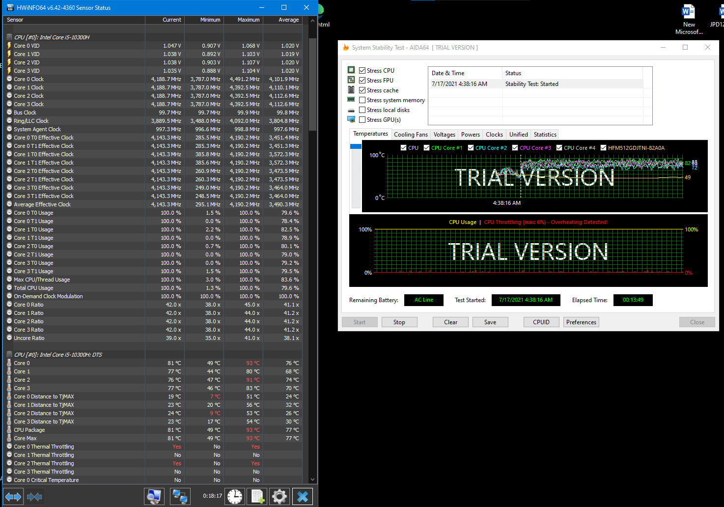Enable the Stress local disks checkbox
The width and height of the screenshot is (724, 507).
[x=362, y=110]
